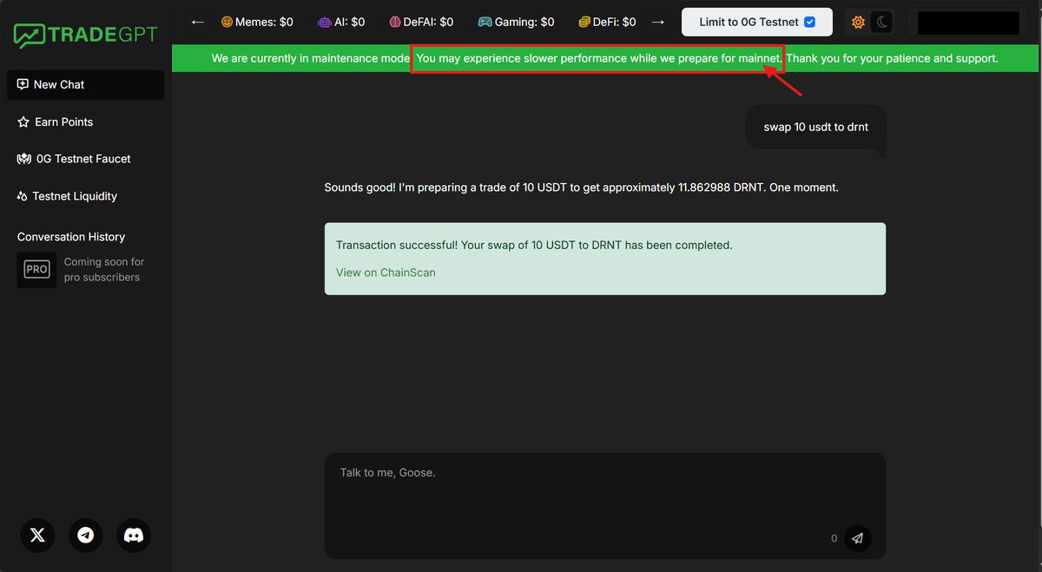Uncheck the Limit to 0G Testnet checkbox
This screenshot has height=572, width=1042.
(810, 23)
